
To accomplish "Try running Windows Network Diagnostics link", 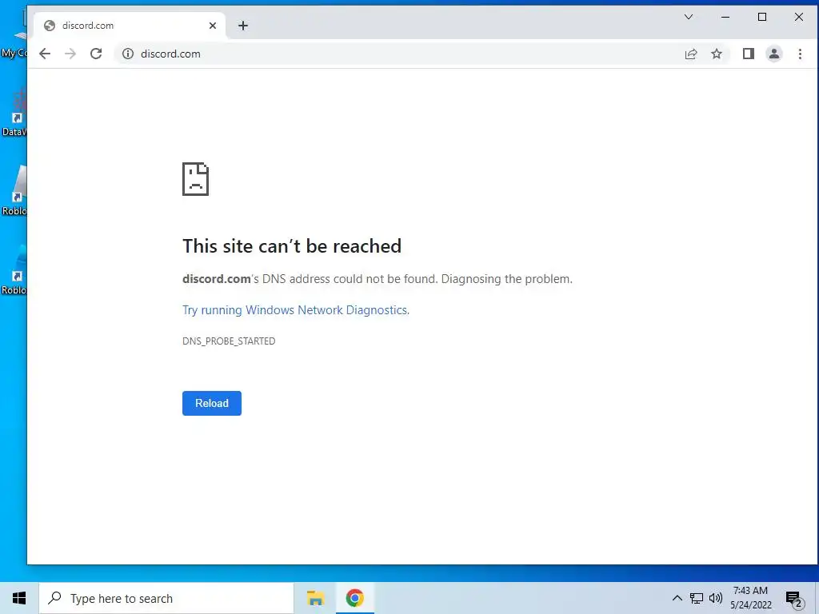I will pos(296,310).
